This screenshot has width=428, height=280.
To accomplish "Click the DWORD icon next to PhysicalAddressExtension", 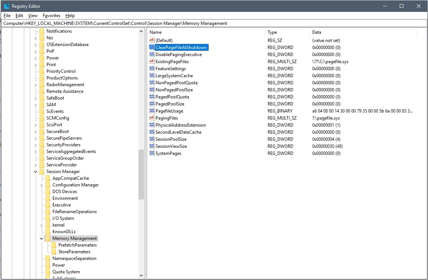I will [152, 125].
